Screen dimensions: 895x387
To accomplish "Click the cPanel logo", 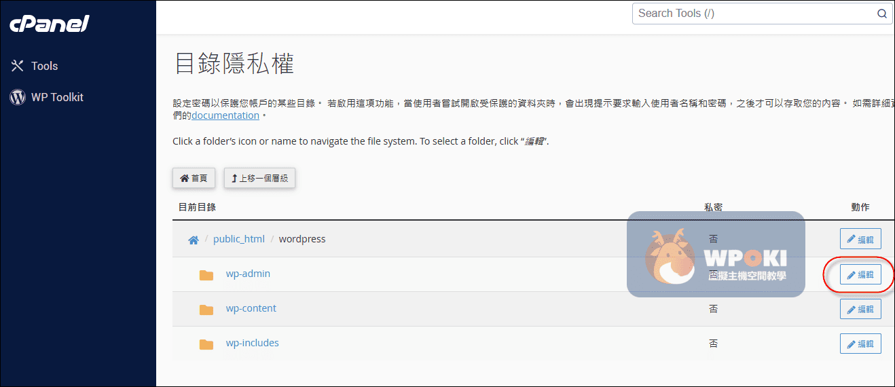I will tap(50, 24).
